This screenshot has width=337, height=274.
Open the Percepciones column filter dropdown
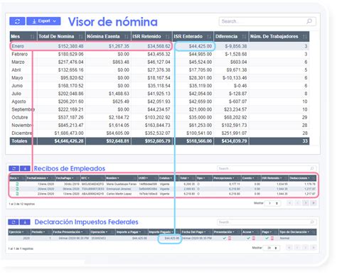pyautogui.click(x=233, y=178)
